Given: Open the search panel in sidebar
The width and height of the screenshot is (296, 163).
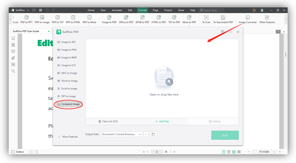Looking at the screenshot, I should click(13, 71).
